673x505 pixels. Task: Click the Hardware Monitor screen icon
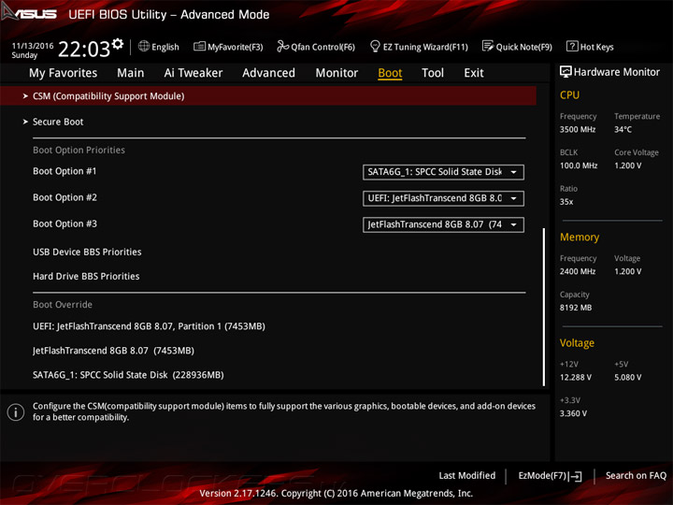pyautogui.click(x=566, y=72)
